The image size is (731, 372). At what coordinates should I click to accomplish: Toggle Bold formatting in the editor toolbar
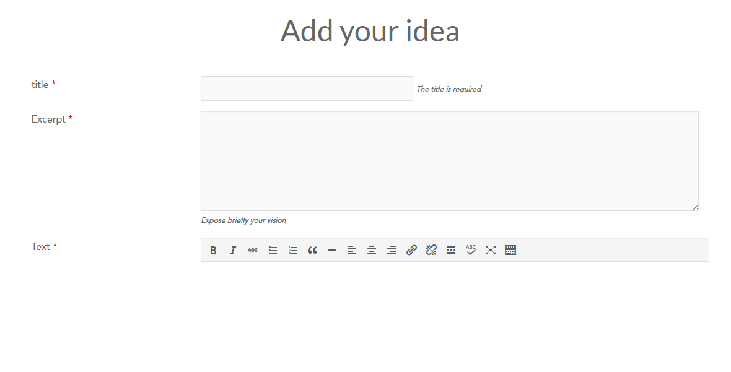pos(213,251)
